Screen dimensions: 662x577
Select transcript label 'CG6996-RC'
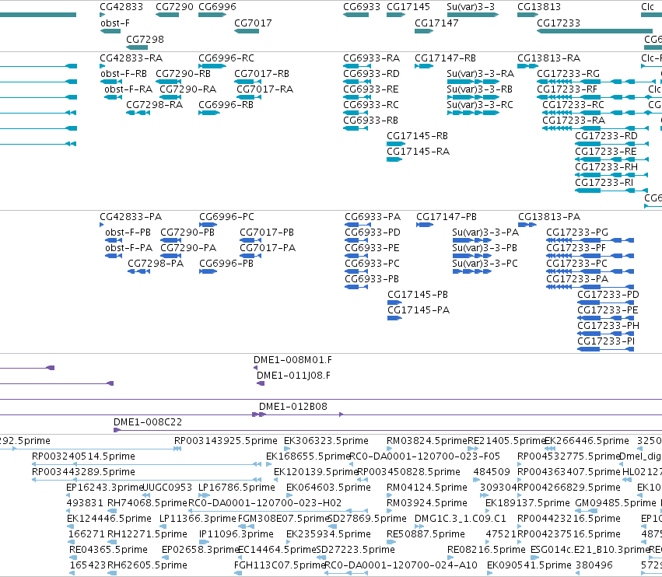point(226,58)
